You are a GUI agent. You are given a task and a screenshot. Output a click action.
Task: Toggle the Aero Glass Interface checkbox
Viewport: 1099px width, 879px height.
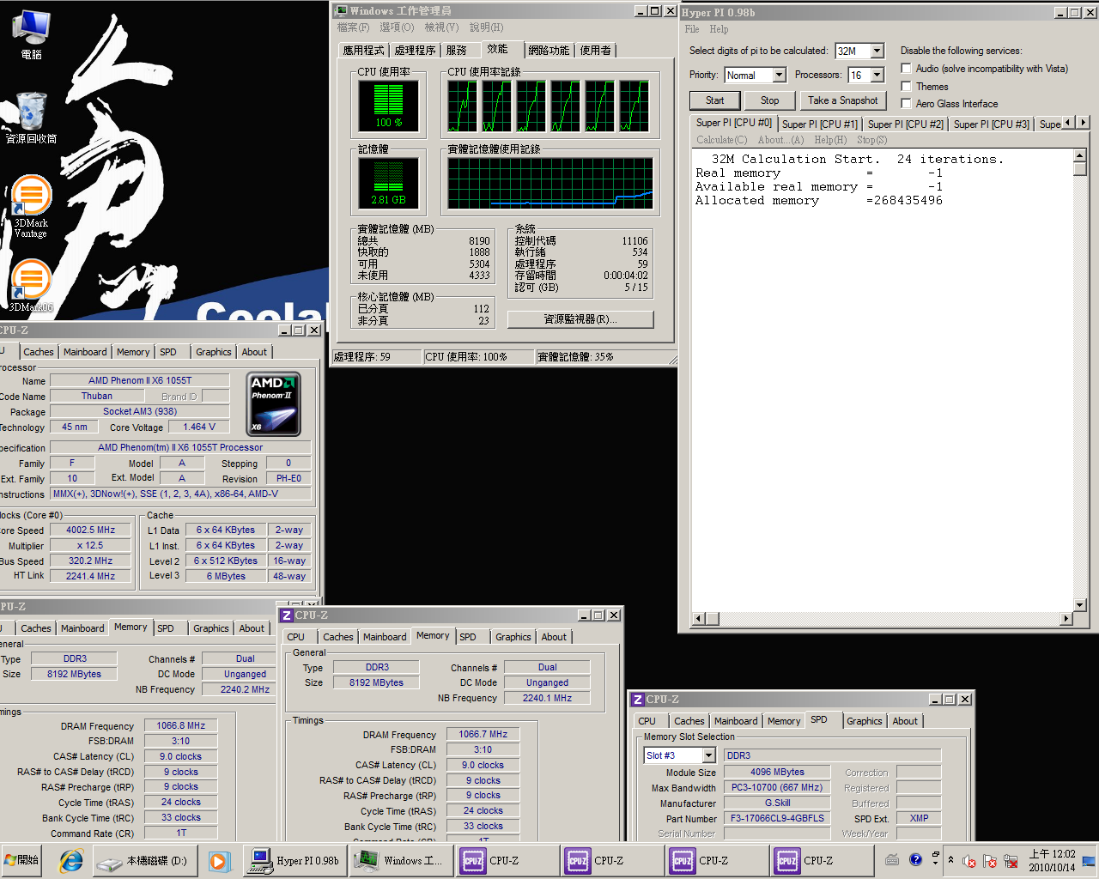906,104
